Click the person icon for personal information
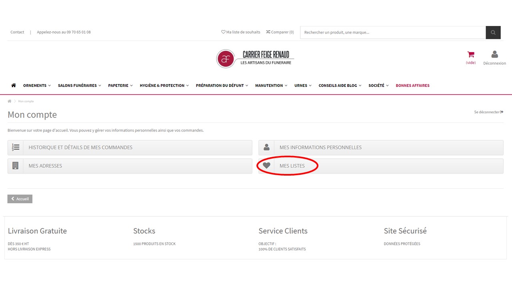The image size is (512, 288). coord(266,147)
